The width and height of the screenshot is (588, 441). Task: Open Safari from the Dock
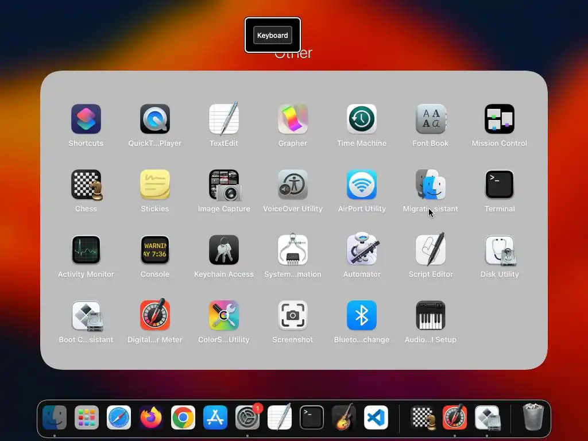(119, 417)
